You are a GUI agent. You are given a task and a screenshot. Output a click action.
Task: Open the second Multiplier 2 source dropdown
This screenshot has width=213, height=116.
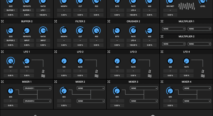point(199,44)
